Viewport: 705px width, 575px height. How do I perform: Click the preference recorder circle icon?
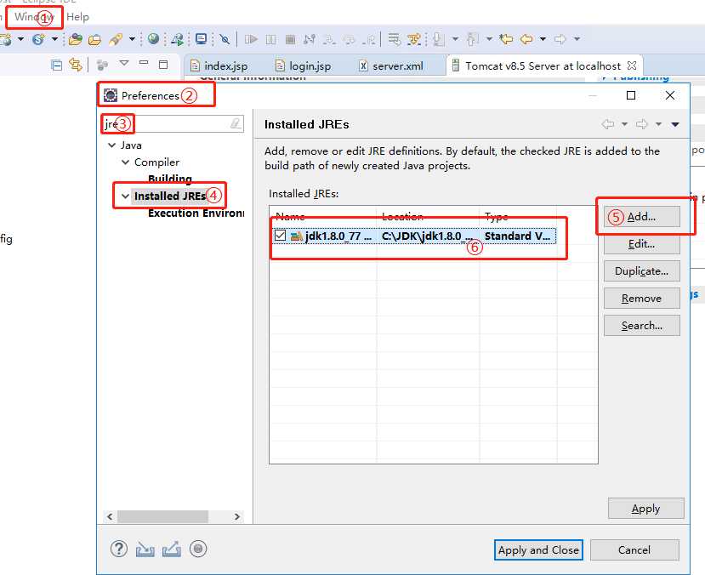click(x=198, y=549)
